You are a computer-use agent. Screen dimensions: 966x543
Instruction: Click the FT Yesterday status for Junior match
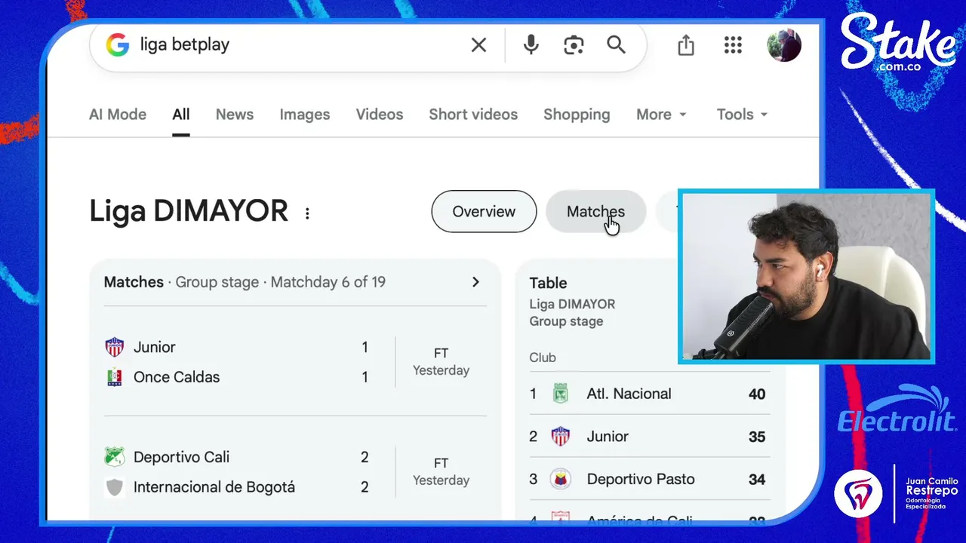point(441,362)
